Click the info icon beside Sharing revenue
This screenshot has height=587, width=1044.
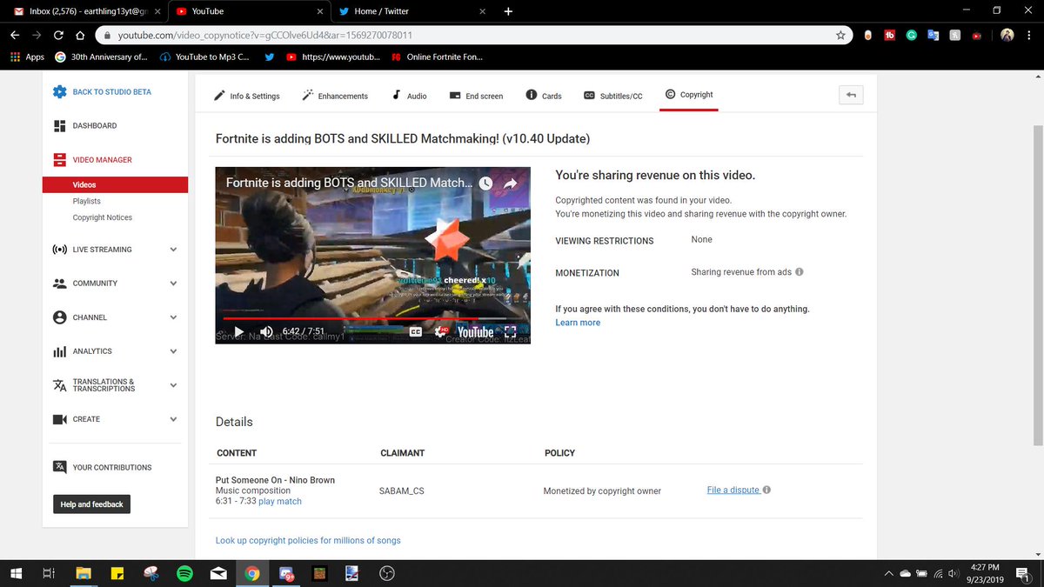tap(800, 271)
